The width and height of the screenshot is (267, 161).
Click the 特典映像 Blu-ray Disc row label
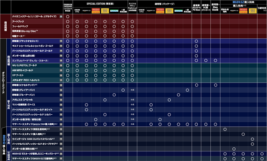25,31
